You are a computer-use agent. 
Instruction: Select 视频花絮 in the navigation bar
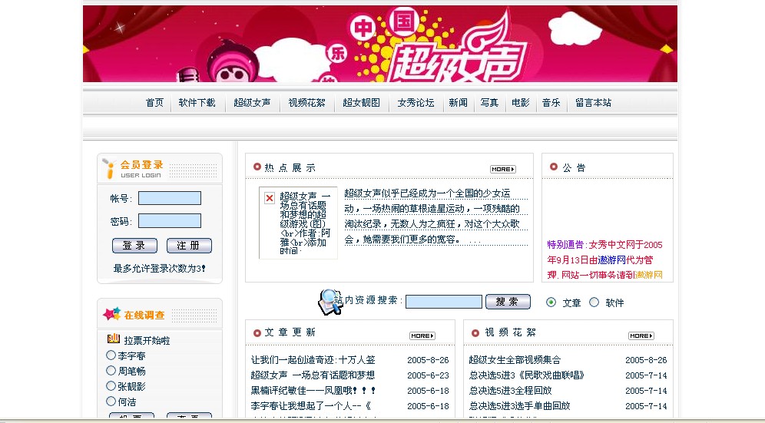coord(306,102)
